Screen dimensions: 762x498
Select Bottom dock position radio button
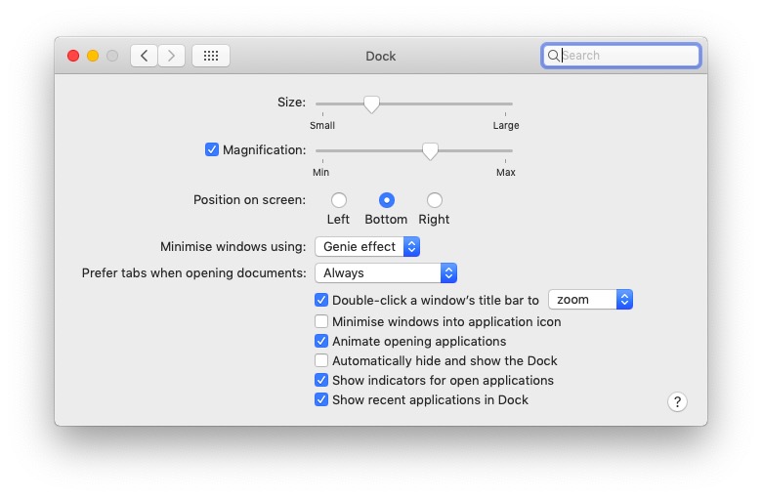pos(387,200)
